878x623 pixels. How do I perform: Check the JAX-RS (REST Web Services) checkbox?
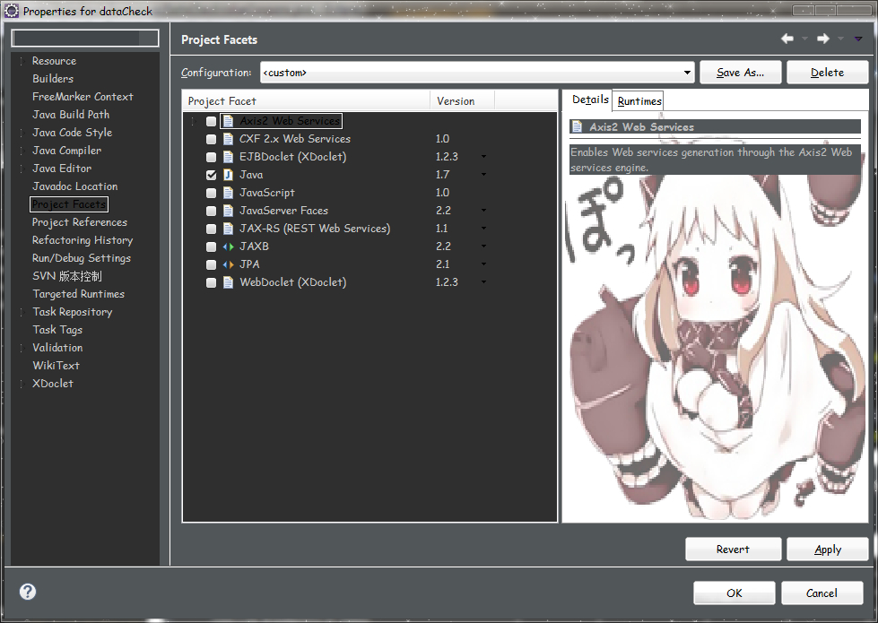[x=211, y=229]
